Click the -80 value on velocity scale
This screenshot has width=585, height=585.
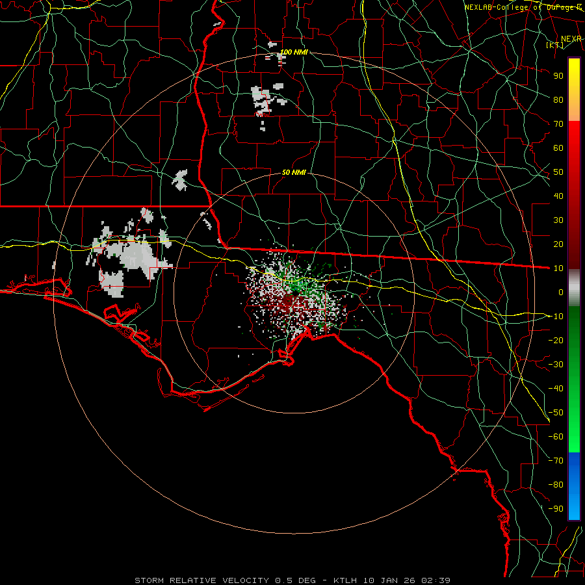(x=556, y=485)
